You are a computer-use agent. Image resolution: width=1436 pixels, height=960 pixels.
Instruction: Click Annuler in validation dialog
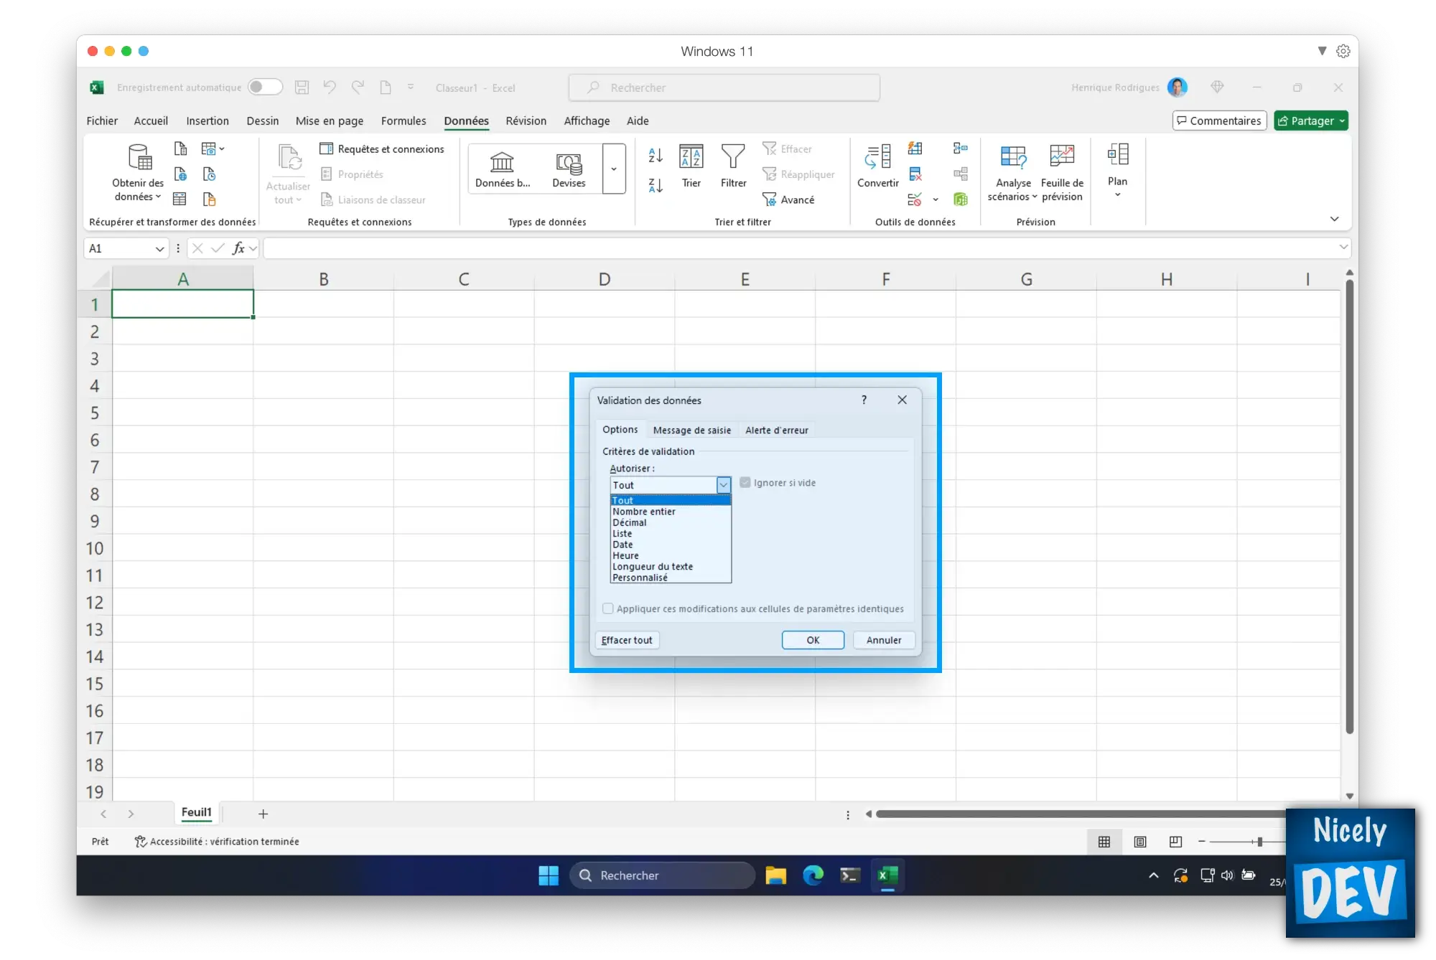(x=884, y=640)
